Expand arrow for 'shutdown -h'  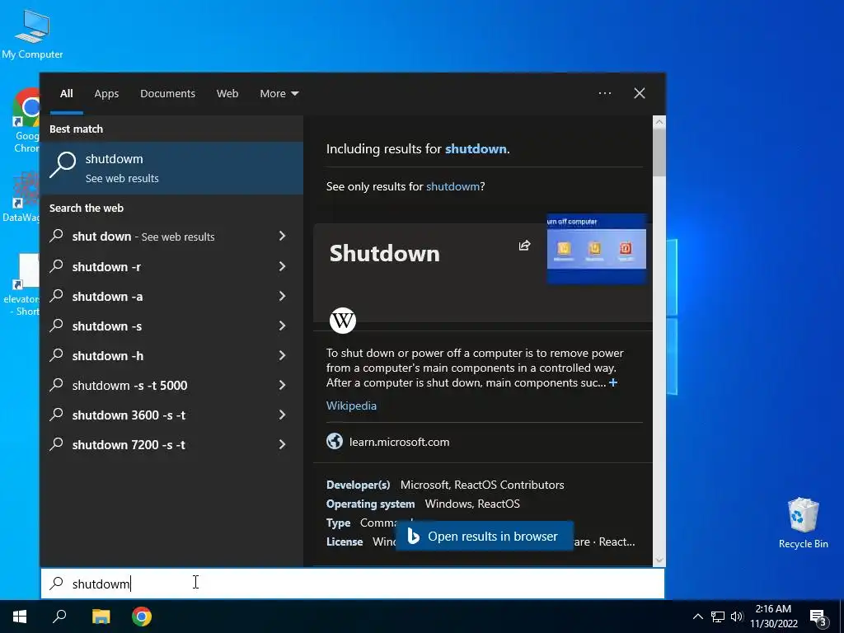282,355
